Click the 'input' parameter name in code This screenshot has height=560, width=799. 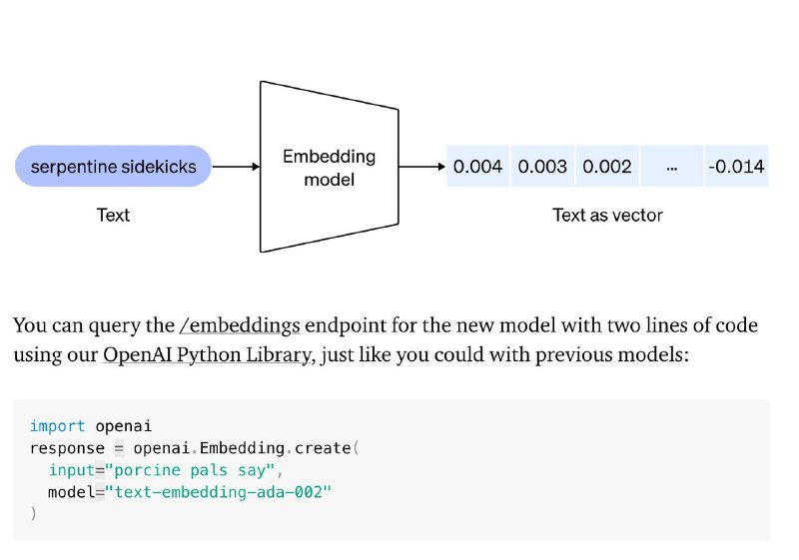[x=71, y=470]
